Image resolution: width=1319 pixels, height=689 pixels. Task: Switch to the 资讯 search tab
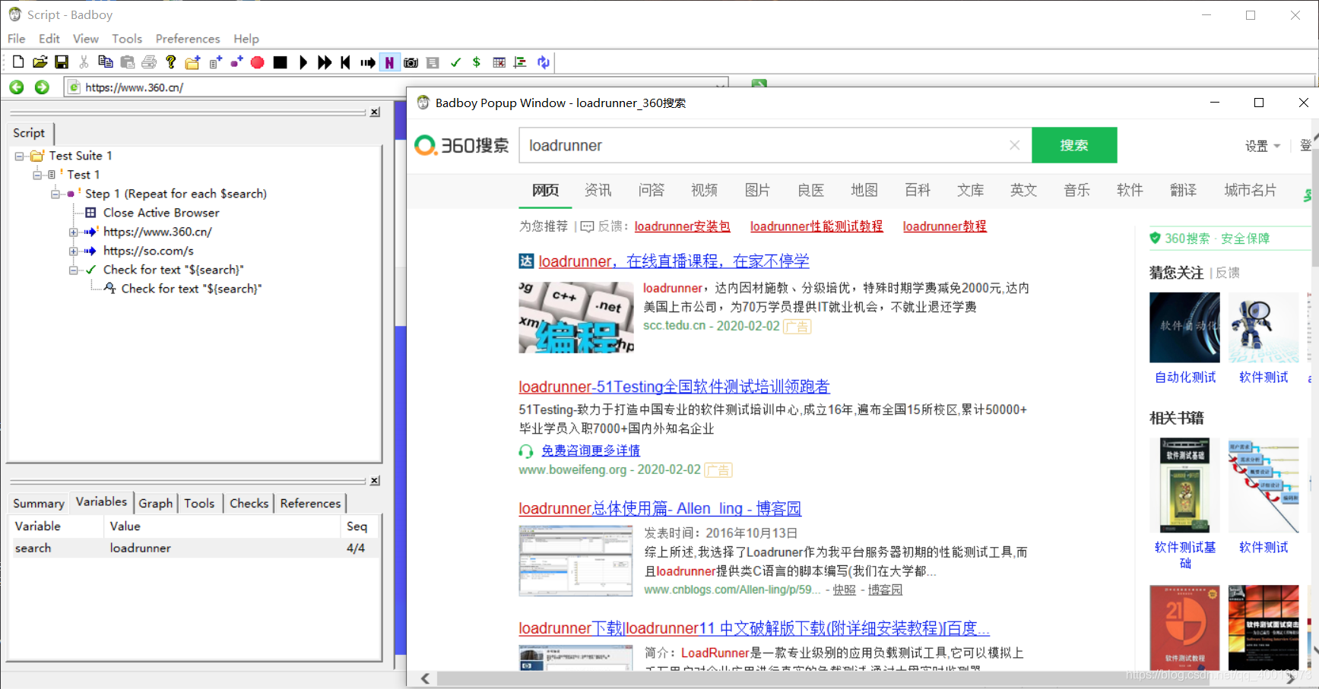pos(598,190)
